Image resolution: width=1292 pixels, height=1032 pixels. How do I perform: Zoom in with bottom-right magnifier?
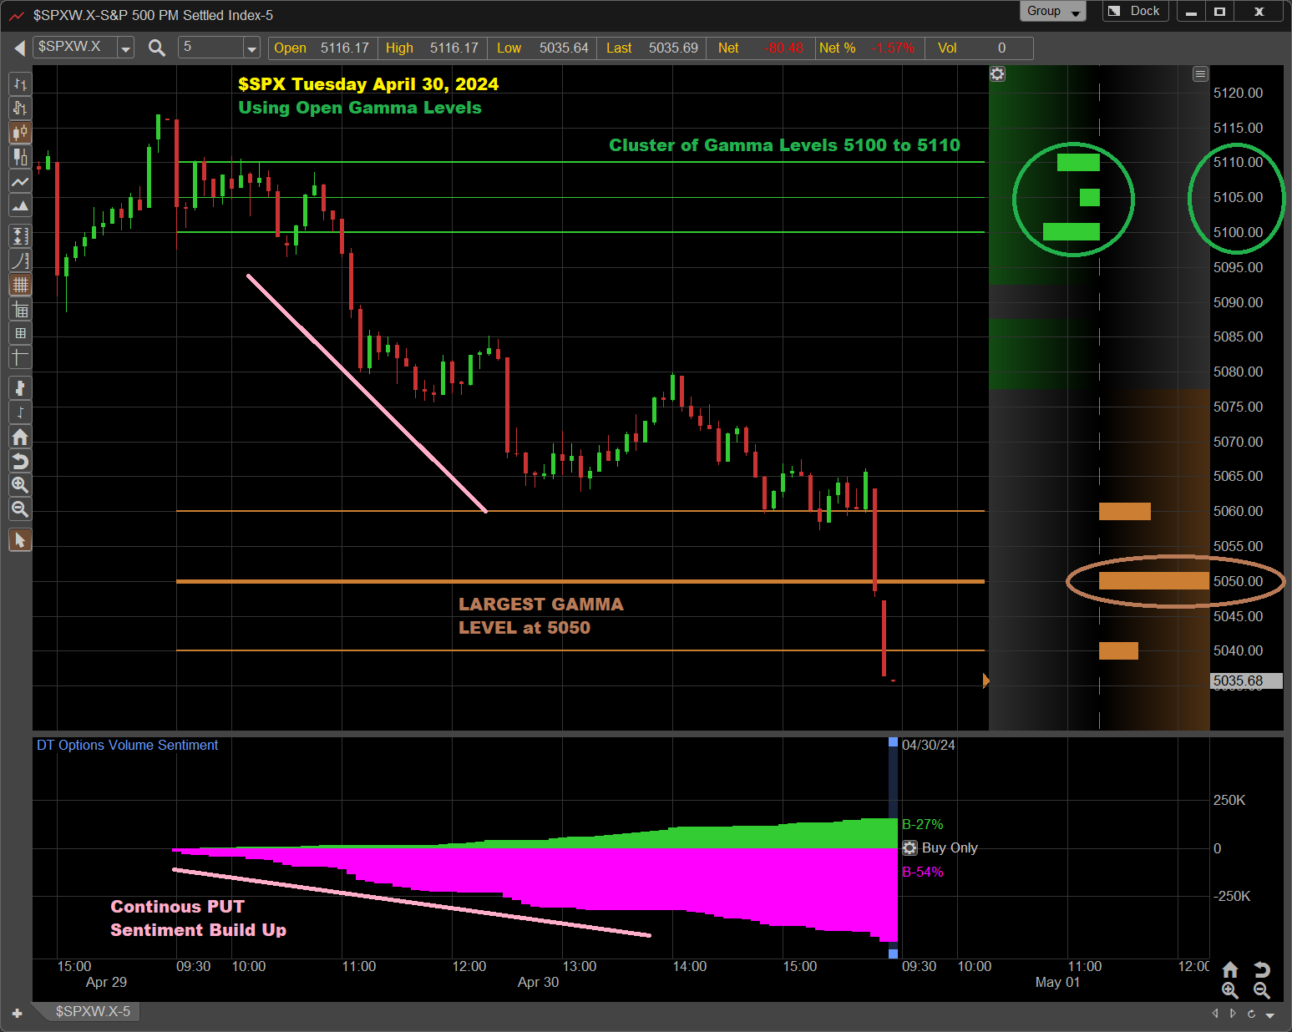click(x=1230, y=990)
